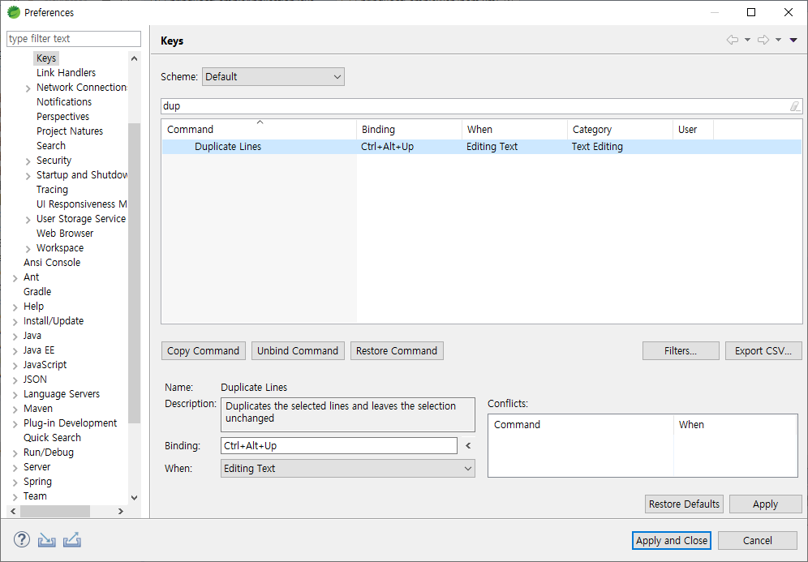The image size is (808, 562).
Task: Click tree scrollbar down arrow
Action: (x=134, y=498)
